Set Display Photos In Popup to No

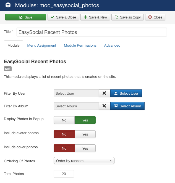click(x=64, y=120)
